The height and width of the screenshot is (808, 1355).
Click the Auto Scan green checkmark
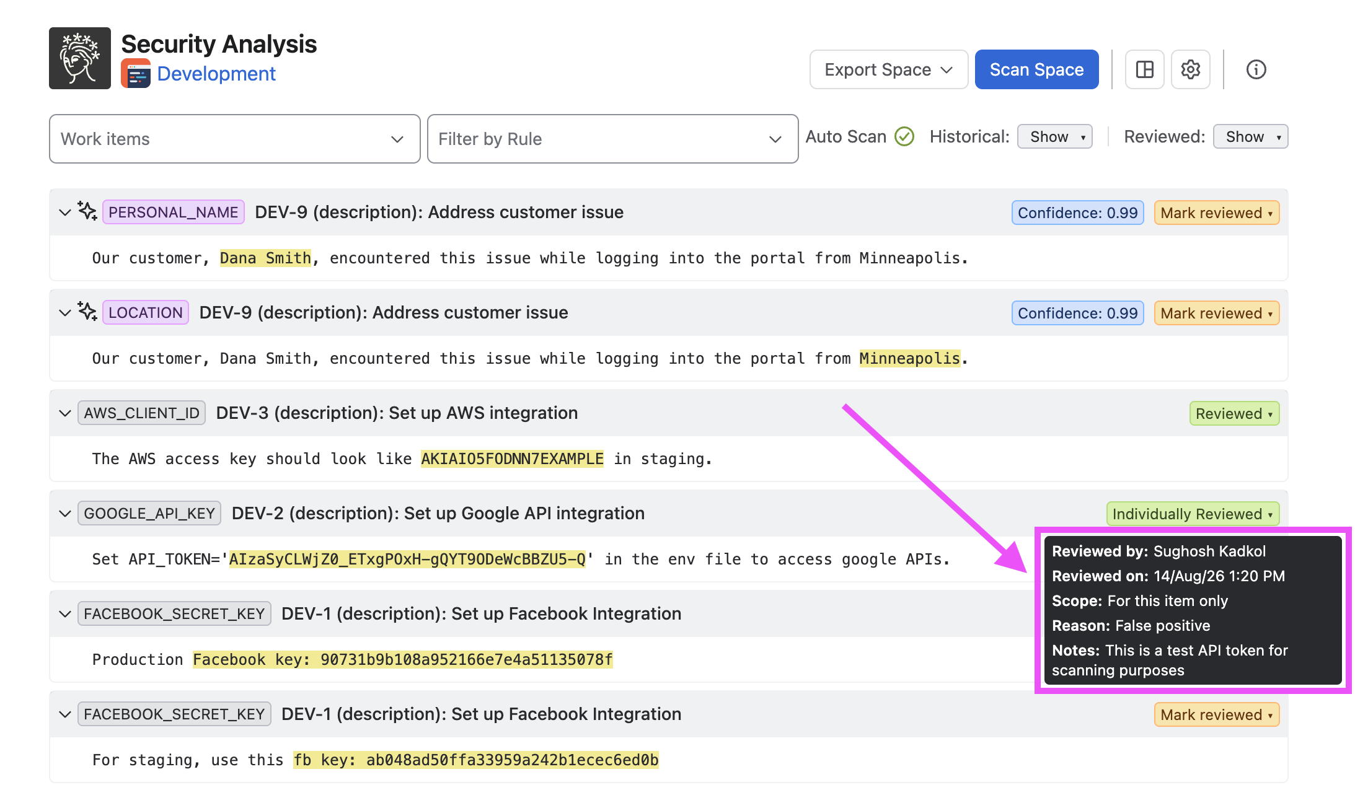(904, 136)
